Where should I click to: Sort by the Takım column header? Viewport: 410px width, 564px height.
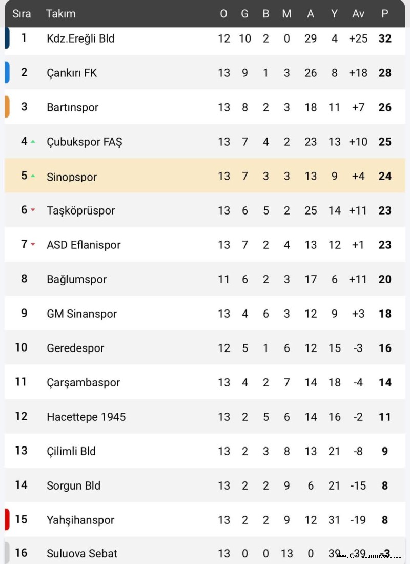[60, 14]
